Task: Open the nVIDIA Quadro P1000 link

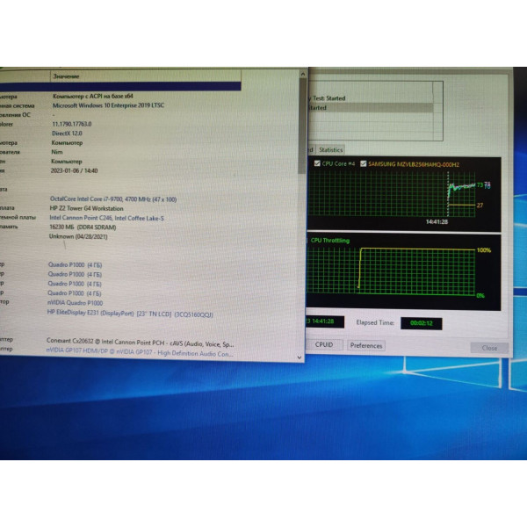Action: point(75,303)
